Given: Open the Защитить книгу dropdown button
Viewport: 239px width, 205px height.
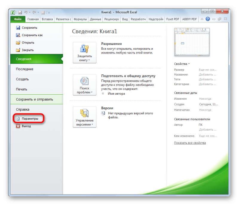Looking at the screenshot, I should click(85, 53).
